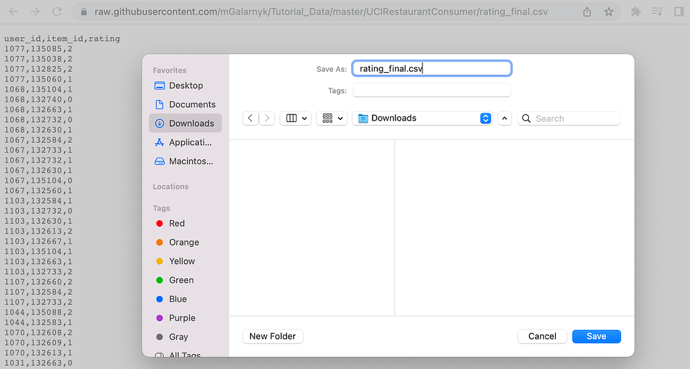Cancel the save dialog

(x=542, y=337)
